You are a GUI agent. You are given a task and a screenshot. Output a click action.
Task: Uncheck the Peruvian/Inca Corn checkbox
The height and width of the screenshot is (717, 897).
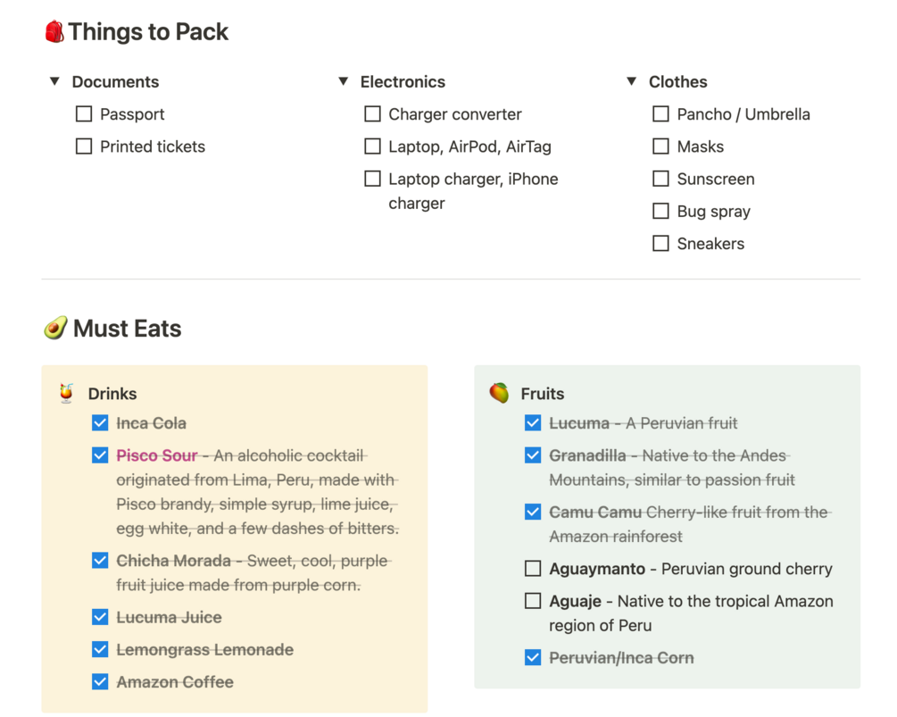533,658
